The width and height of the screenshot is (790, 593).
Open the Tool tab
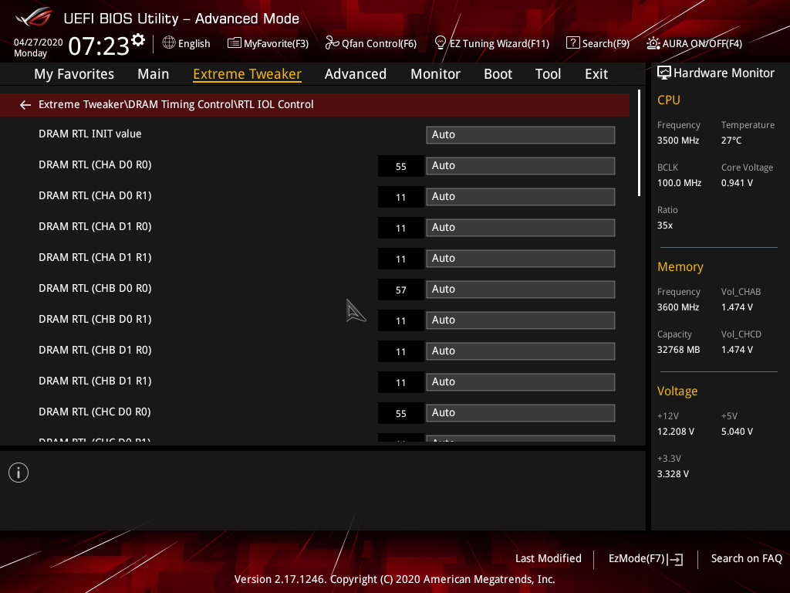click(x=548, y=73)
